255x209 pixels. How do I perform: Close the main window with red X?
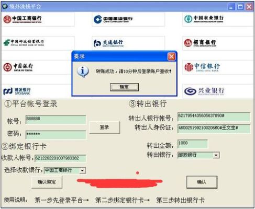pos(249,7)
